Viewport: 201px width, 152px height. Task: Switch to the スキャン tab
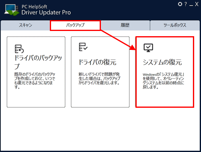[25, 25]
